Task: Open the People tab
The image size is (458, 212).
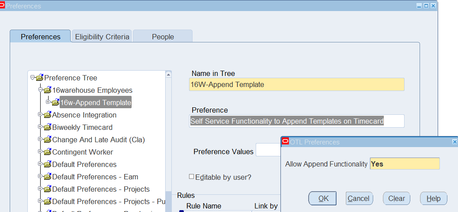Action: point(163,37)
